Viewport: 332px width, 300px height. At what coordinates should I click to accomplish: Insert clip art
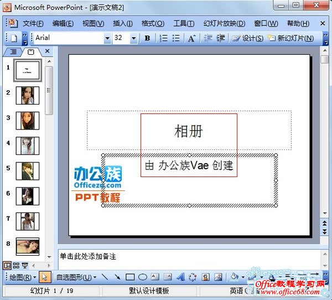click(206, 277)
